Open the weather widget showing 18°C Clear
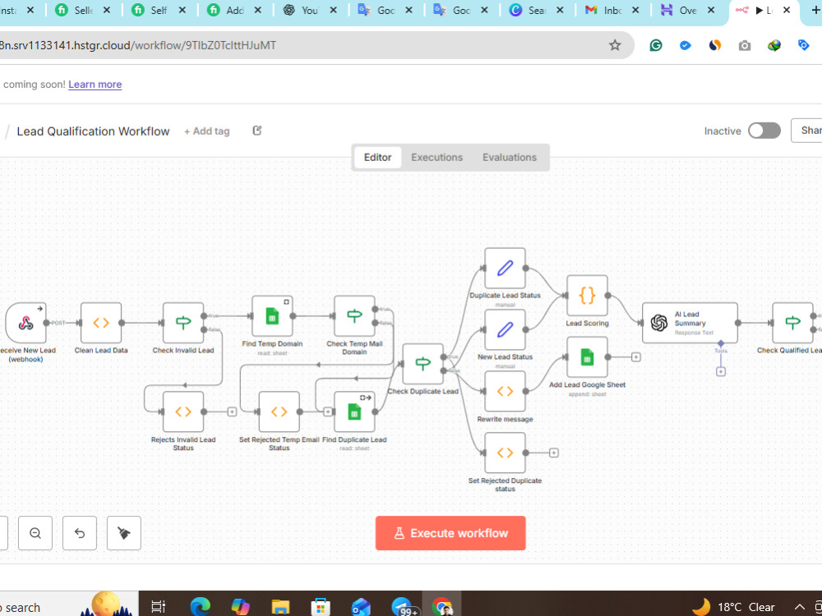Screen dimensions: 822x616 [733, 607]
